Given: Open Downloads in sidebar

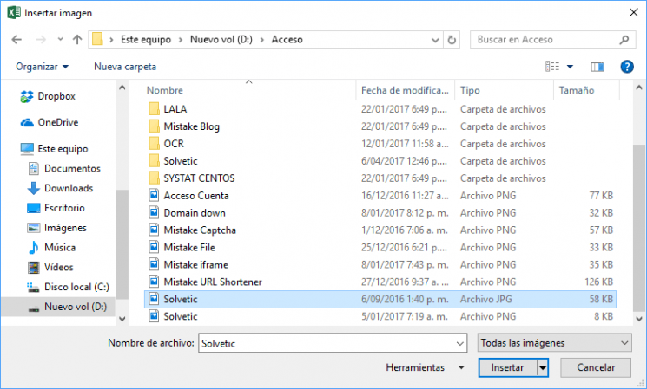Looking at the screenshot, I should coord(60,188).
